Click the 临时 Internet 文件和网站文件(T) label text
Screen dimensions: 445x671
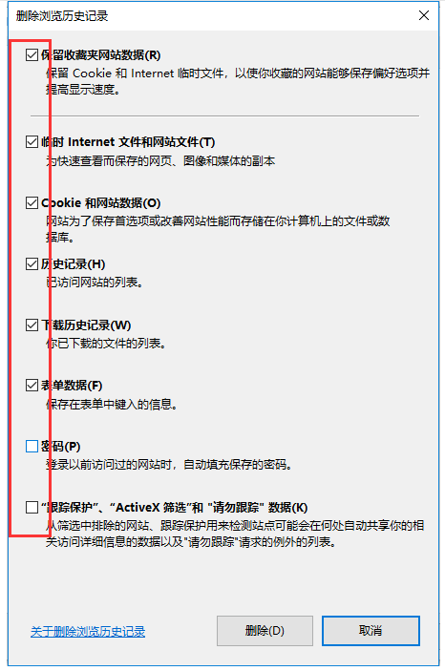click(x=128, y=141)
